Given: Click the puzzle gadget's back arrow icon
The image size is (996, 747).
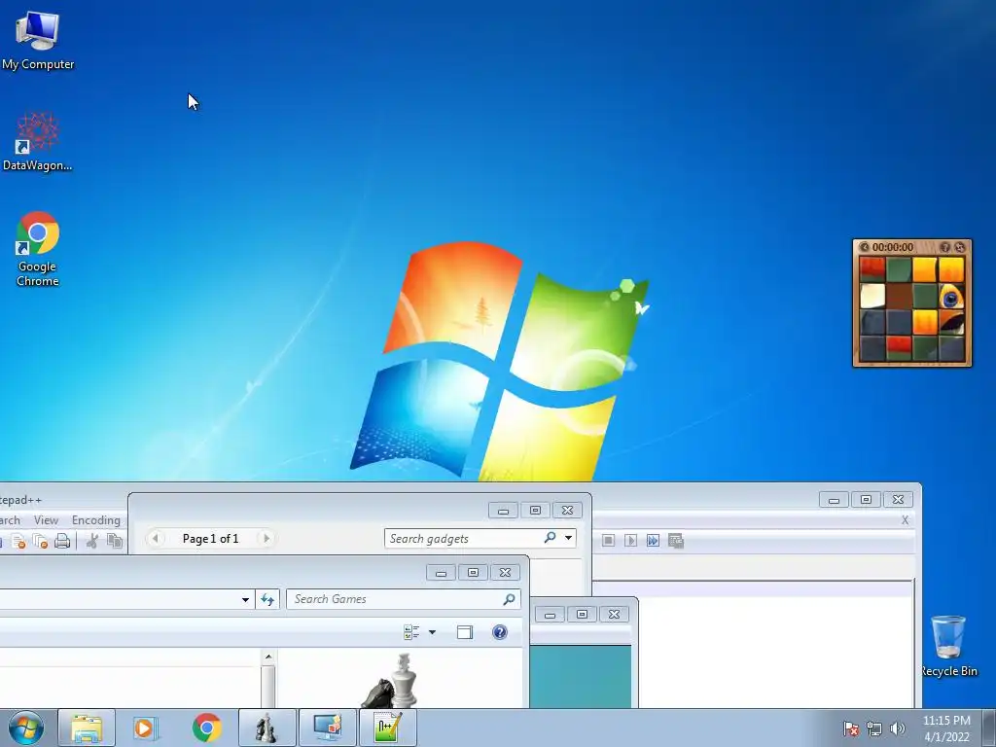Looking at the screenshot, I should pyautogui.click(x=864, y=247).
